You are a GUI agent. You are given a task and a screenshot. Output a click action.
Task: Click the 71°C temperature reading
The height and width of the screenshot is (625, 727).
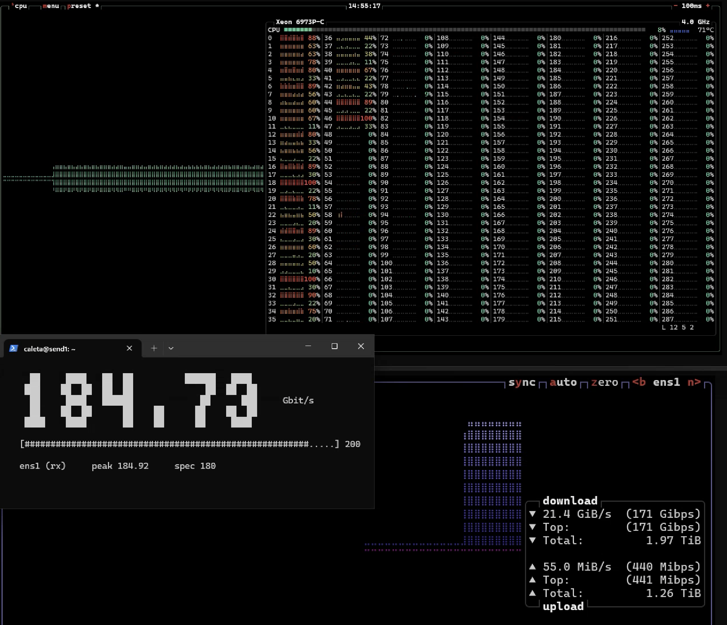pyautogui.click(x=706, y=30)
